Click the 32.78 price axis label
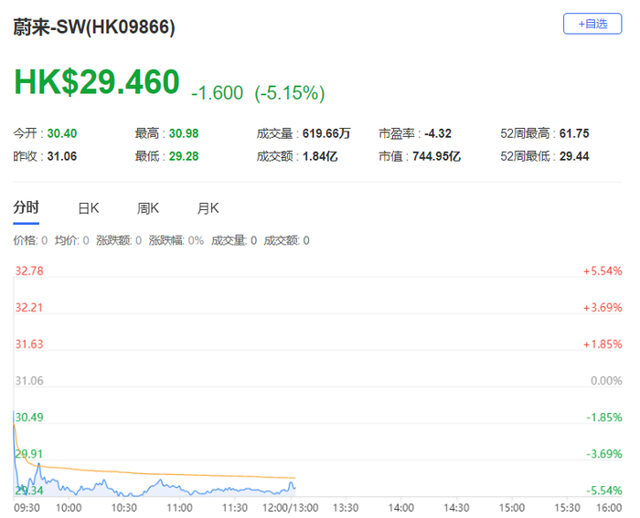 pyautogui.click(x=29, y=270)
